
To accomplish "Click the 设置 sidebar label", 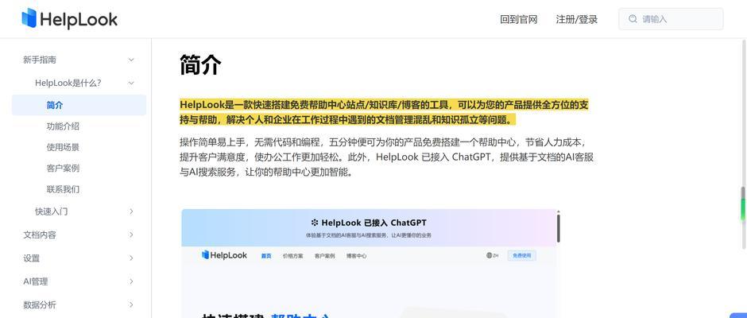I will 32,258.
